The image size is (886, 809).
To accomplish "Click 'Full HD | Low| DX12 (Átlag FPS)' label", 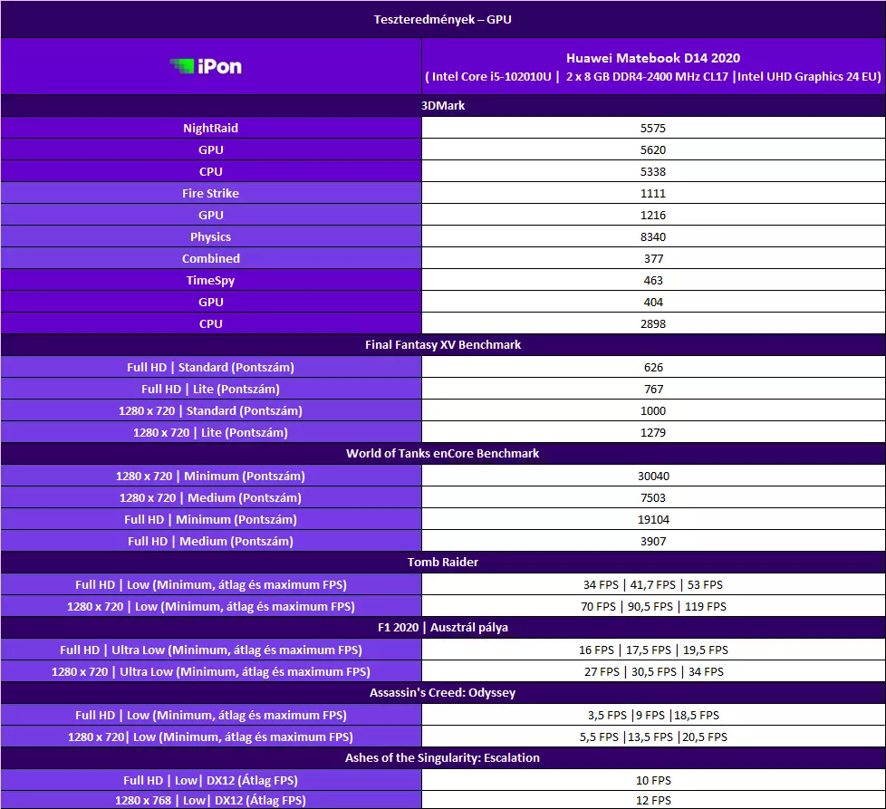I will [x=210, y=781].
